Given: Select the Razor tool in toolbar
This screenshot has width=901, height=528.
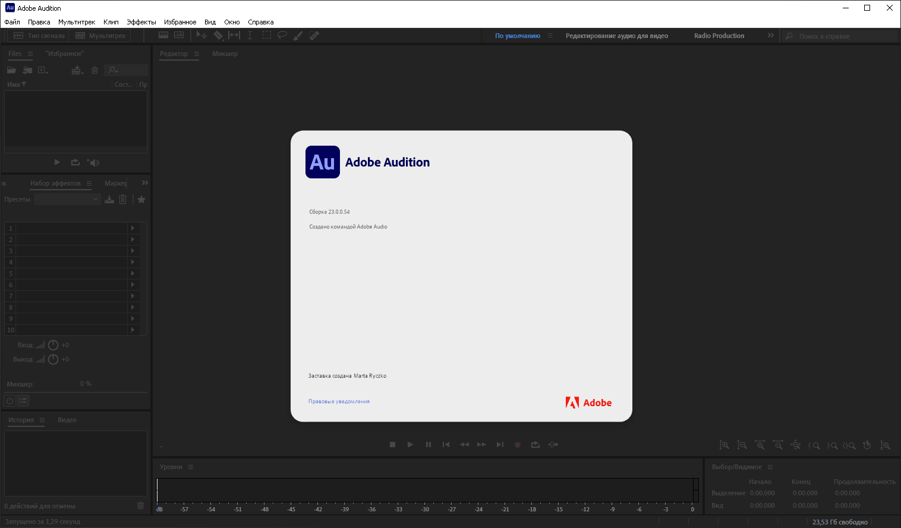Looking at the screenshot, I should [218, 36].
